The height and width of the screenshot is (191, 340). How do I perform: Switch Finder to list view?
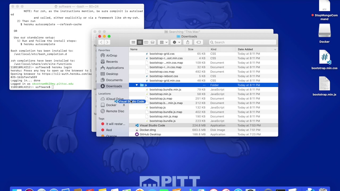(x=140, y=42)
